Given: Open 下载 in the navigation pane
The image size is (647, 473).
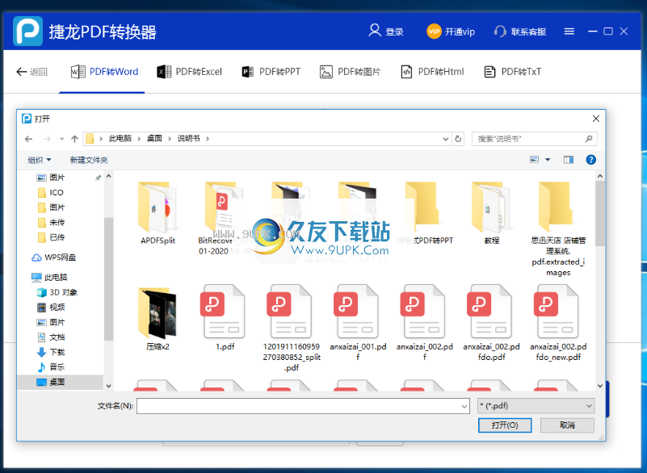Looking at the screenshot, I should coord(51,352).
